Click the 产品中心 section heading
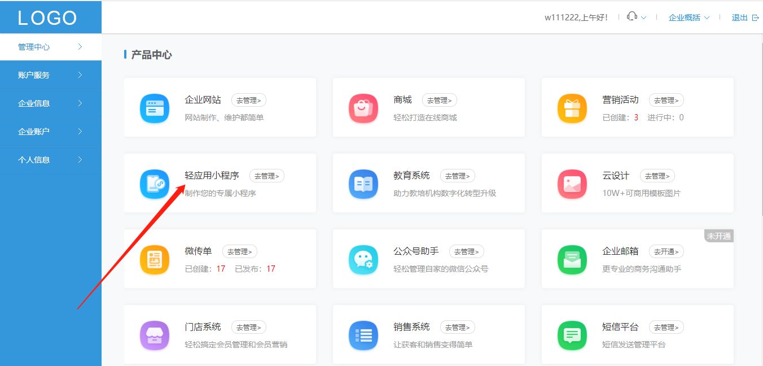 click(151, 55)
